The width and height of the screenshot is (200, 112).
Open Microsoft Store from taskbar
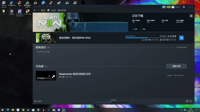coord(33,110)
